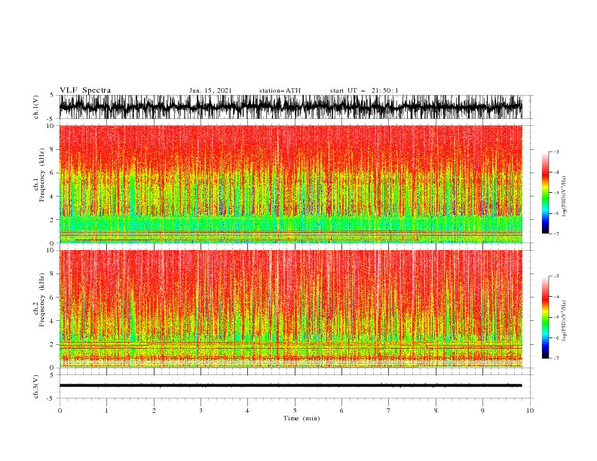Click the "ch.1(V)" axis label

click(35, 107)
